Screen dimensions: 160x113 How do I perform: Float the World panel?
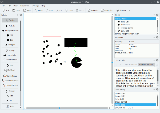(x=154, y=15)
